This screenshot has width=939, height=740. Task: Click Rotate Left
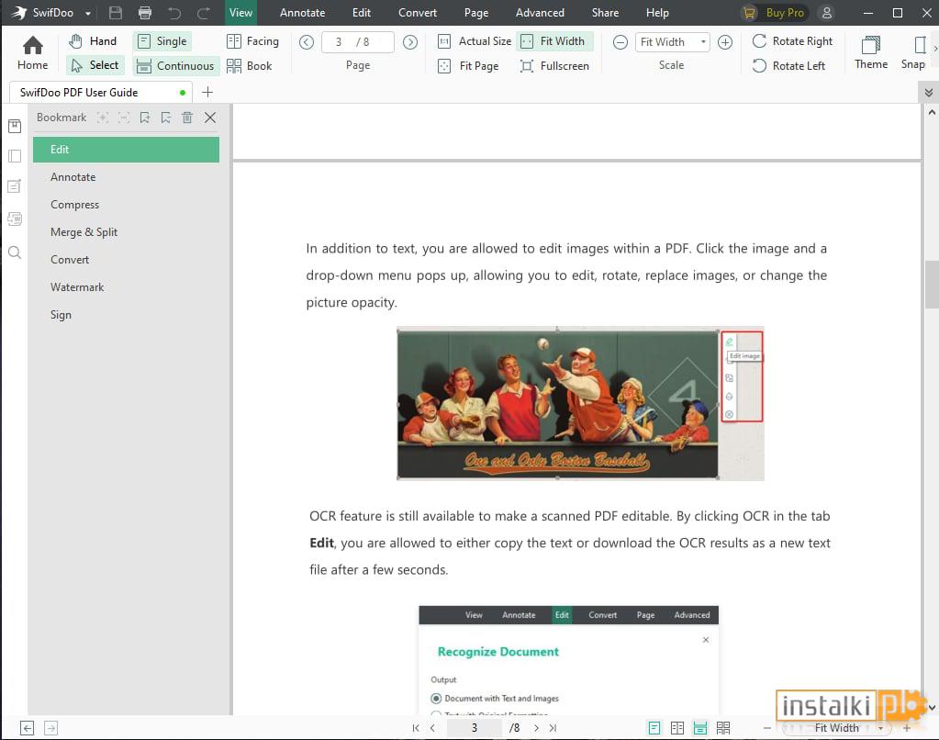(x=788, y=66)
